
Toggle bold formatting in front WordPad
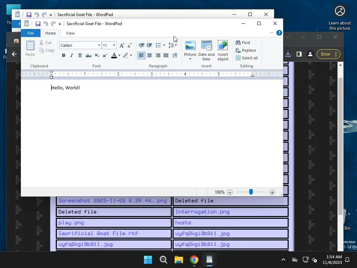click(x=63, y=55)
